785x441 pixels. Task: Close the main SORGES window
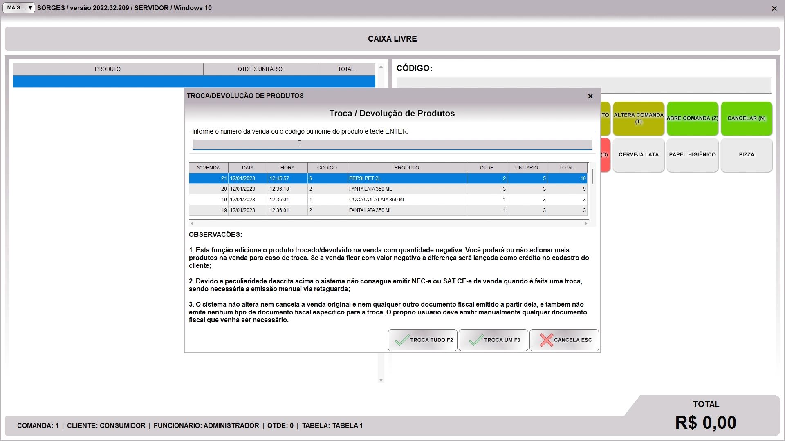(x=774, y=8)
